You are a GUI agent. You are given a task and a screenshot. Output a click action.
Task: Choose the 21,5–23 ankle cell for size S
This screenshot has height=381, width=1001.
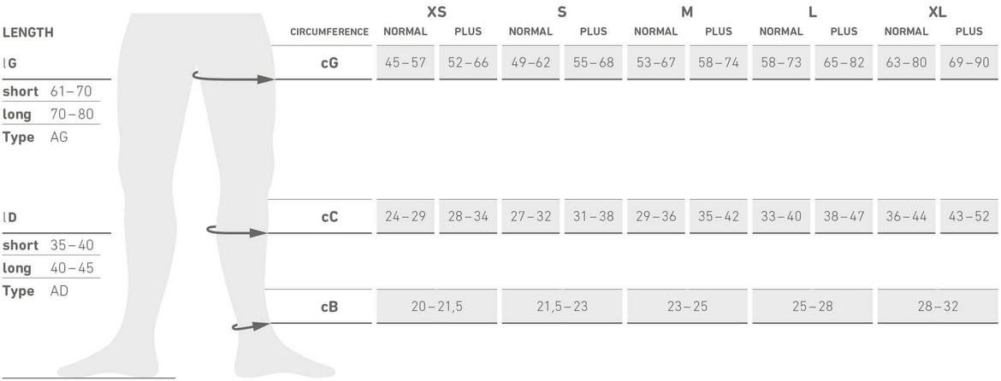pos(562,306)
